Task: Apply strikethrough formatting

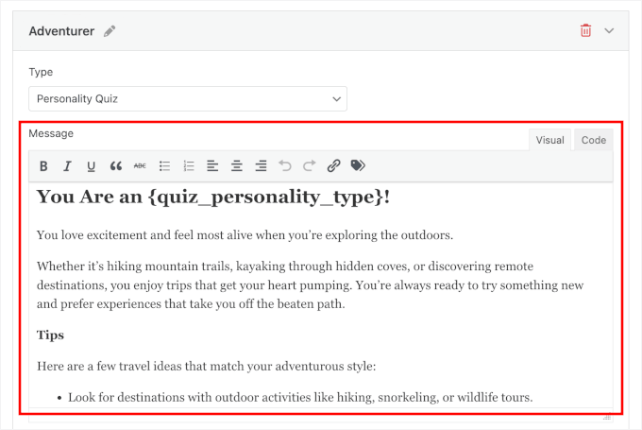Action: pos(140,166)
